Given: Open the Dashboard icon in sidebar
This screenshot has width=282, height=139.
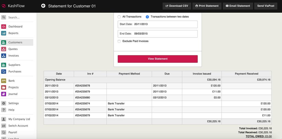Looking at the screenshot, I should (4, 26).
